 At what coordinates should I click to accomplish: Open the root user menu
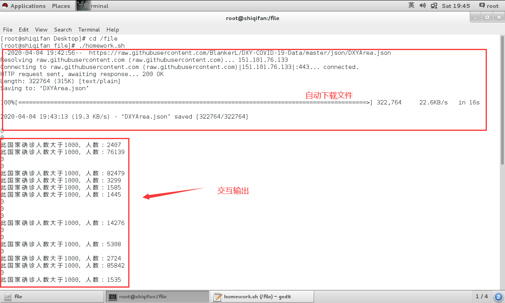click(x=489, y=6)
